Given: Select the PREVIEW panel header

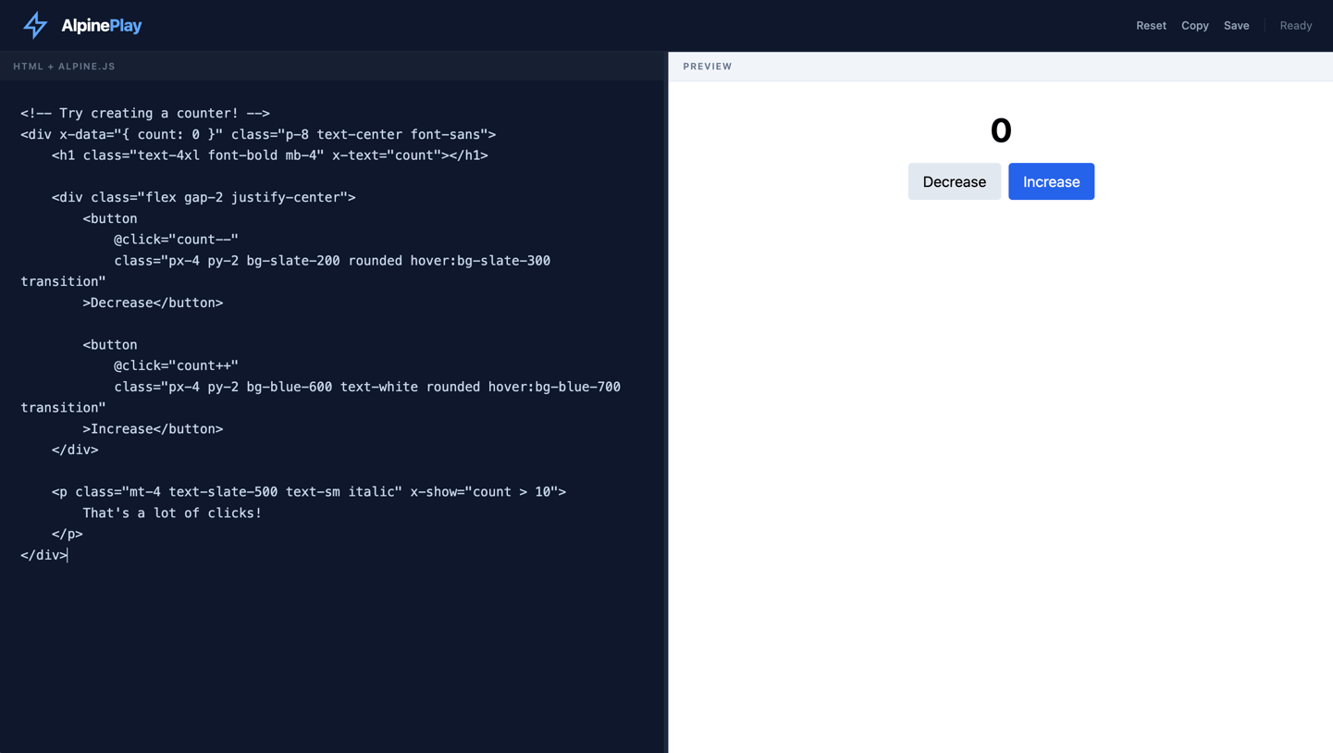Looking at the screenshot, I should click(x=708, y=67).
